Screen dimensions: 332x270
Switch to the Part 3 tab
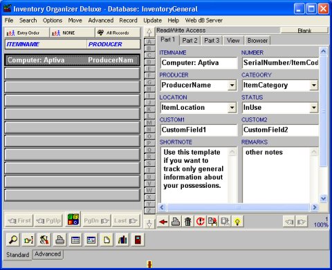coord(212,41)
